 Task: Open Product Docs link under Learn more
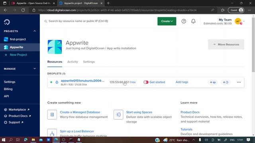pyautogui.click(x=190, y=112)
